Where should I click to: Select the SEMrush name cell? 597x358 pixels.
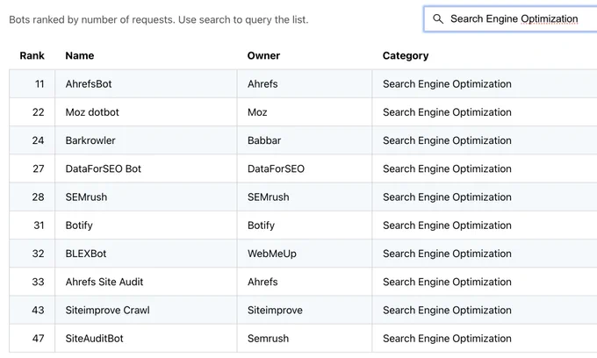146,197
